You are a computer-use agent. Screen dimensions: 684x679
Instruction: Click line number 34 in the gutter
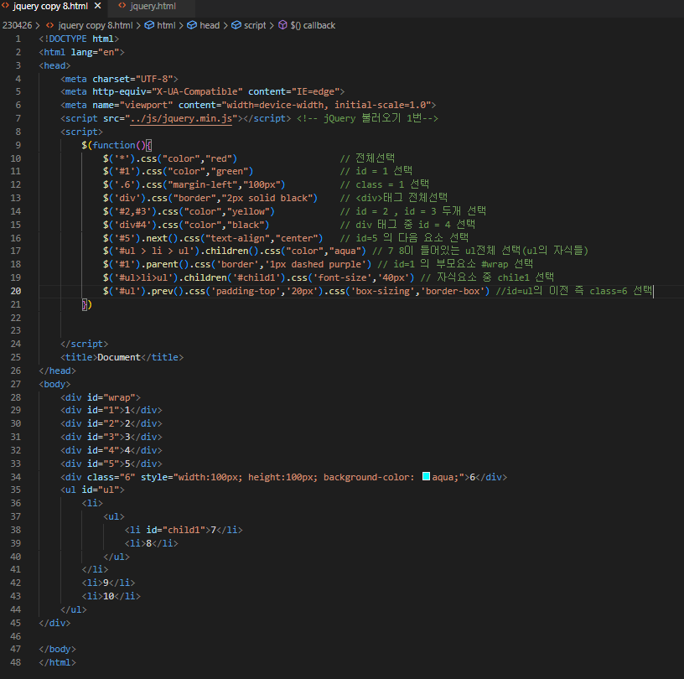click(x=16, y=477)
